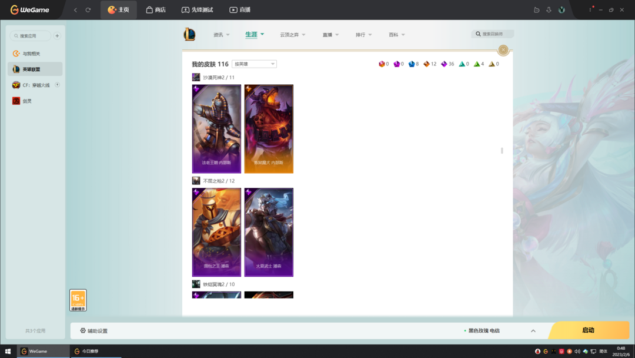Click the 启动 launch button
Image resolution: width=635 pixels, height=358 pixels.
coord(589,330)
